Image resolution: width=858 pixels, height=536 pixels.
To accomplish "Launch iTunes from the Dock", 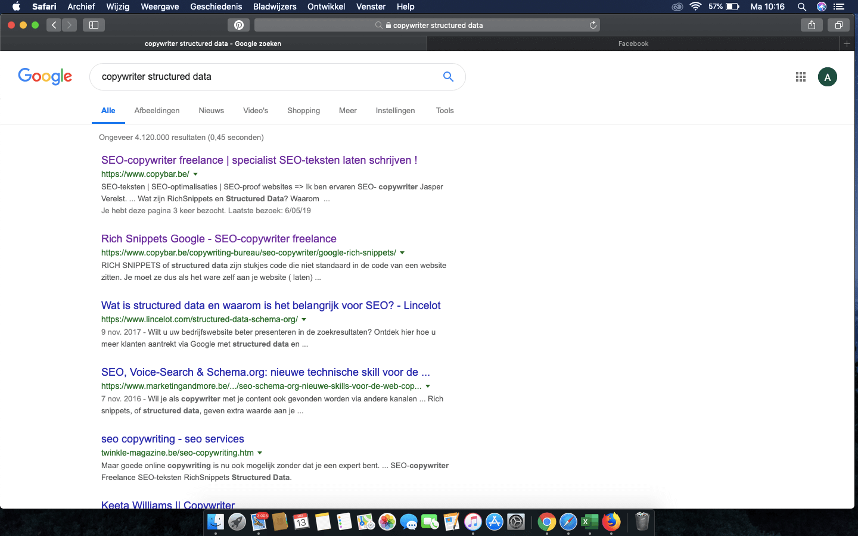I will tap(473, 522).
